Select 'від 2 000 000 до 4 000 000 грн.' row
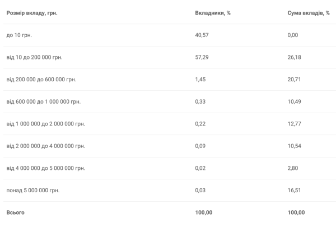 [170, 146]
